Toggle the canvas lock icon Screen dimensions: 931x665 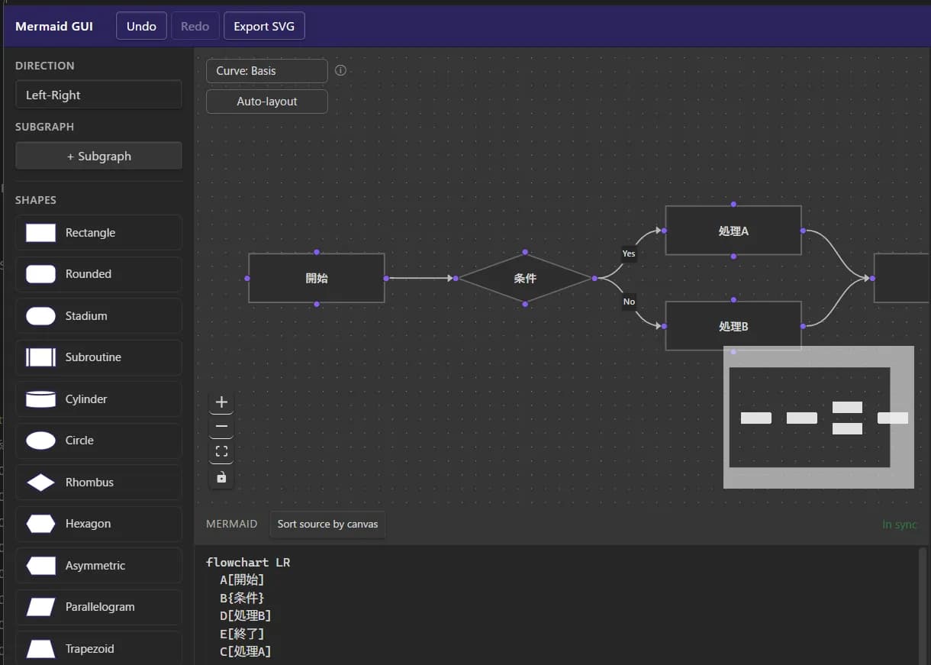click(x=222, y=477)
